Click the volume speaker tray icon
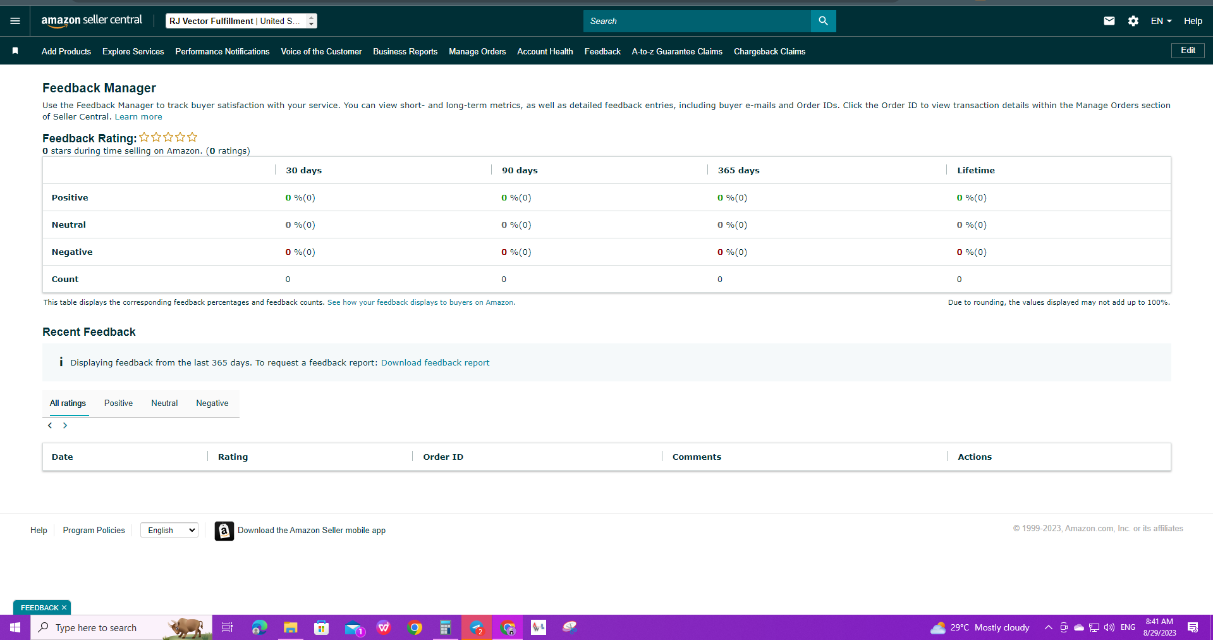The image size is (1213, 640). click(1109, 627)
